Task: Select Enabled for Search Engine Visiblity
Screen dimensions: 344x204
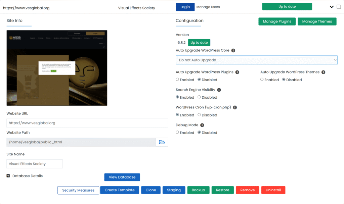Action: click(177, 97)
